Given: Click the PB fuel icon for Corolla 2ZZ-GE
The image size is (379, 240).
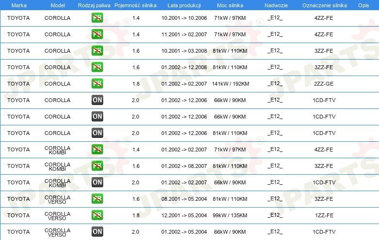Looking at the screenshot, I should (97, 84).
